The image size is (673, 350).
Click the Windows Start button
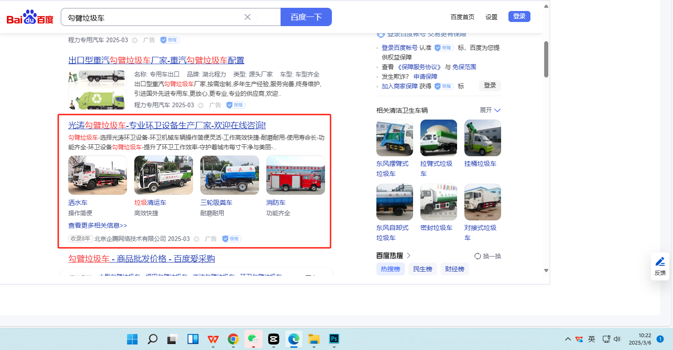click(x=132, y=339)
